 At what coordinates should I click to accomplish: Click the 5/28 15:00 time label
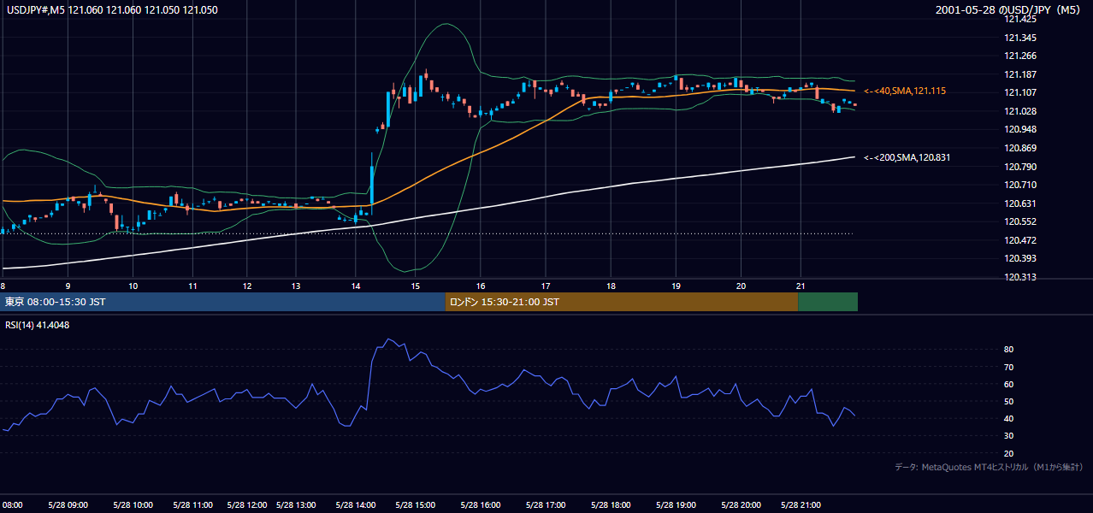coord(414,505)
